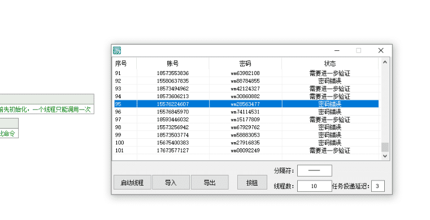Select account 18573503774 in row 99
Image resolution: width=430 pixels, height=220 pixels.
pyautogui.click(x=173, y=135)
